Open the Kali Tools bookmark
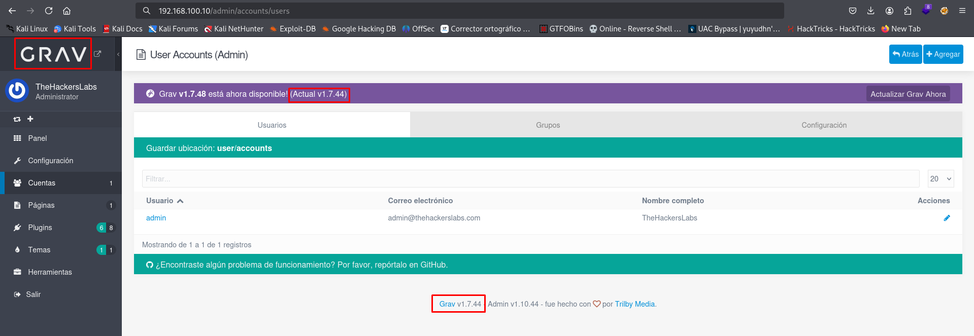974x336 pixels. click(x=75, y=29)
